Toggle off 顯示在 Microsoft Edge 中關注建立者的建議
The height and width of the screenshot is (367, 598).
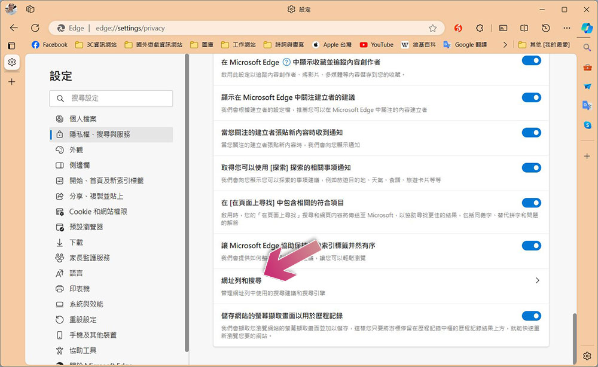[531, 97]
